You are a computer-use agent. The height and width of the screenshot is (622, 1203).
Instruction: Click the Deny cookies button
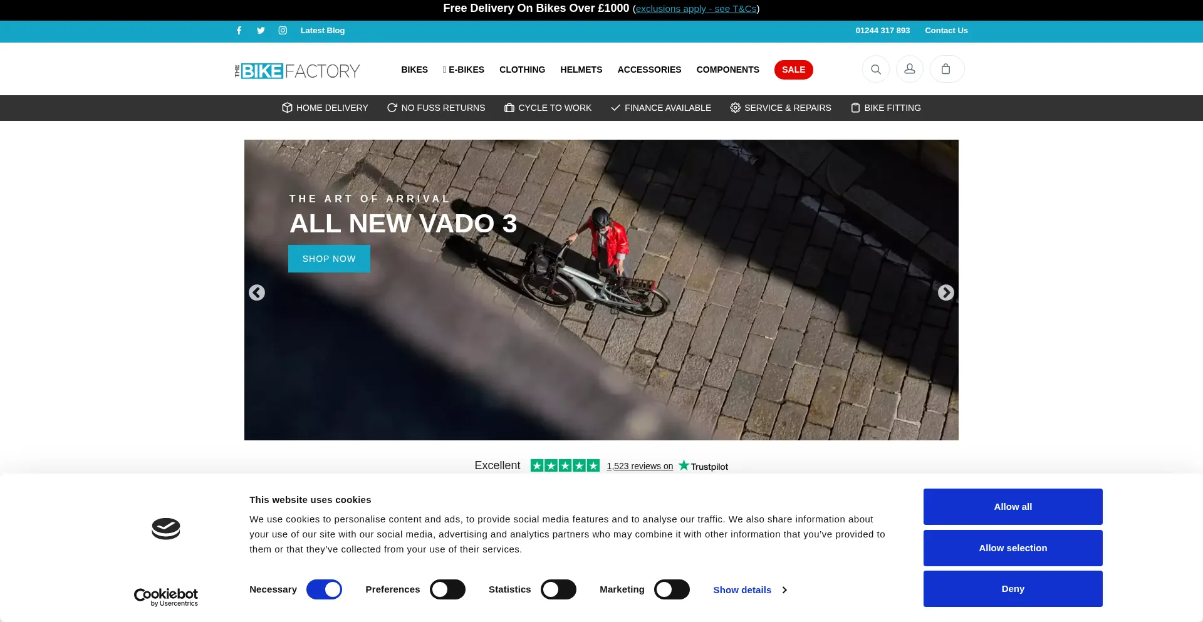coord(1013,589)
